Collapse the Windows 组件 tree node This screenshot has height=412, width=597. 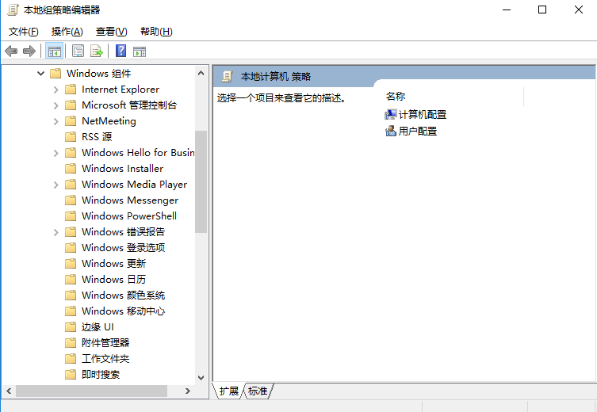click(40, 73)
